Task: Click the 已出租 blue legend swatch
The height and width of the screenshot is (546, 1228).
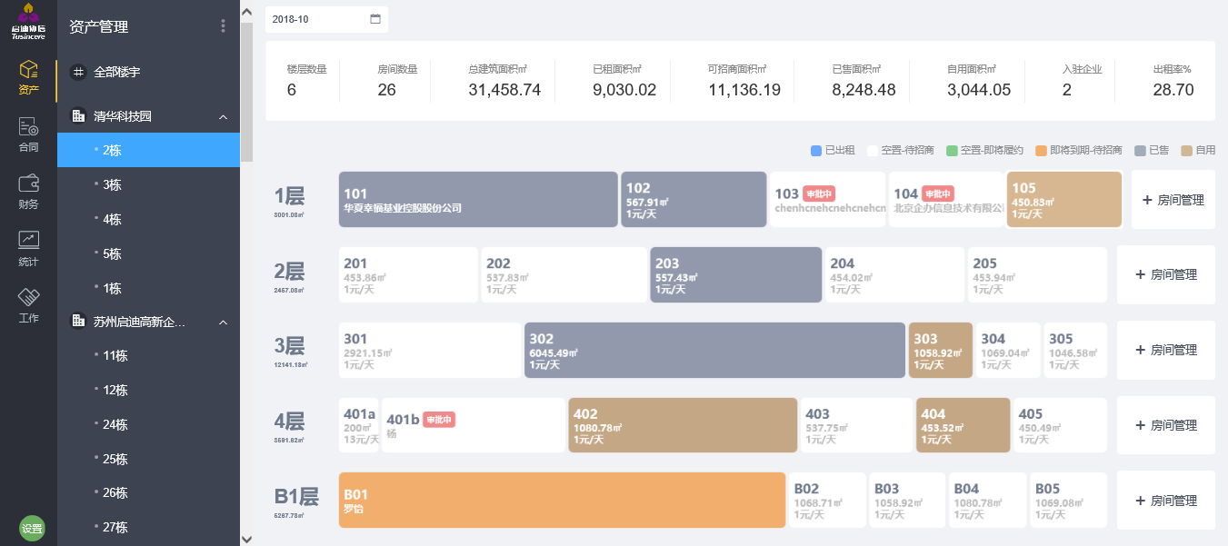Action: pyautogui.click(x=815, y=150)
